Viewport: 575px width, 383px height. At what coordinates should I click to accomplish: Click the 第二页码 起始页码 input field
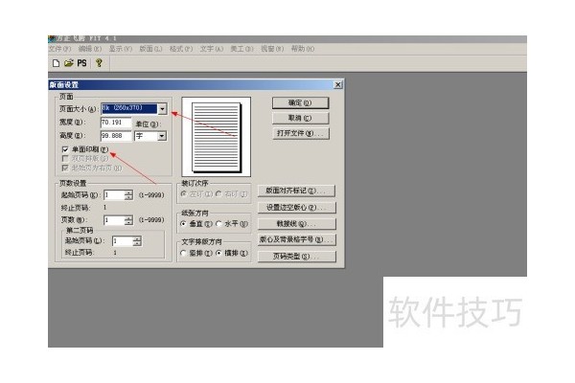[x=123, y=241]
